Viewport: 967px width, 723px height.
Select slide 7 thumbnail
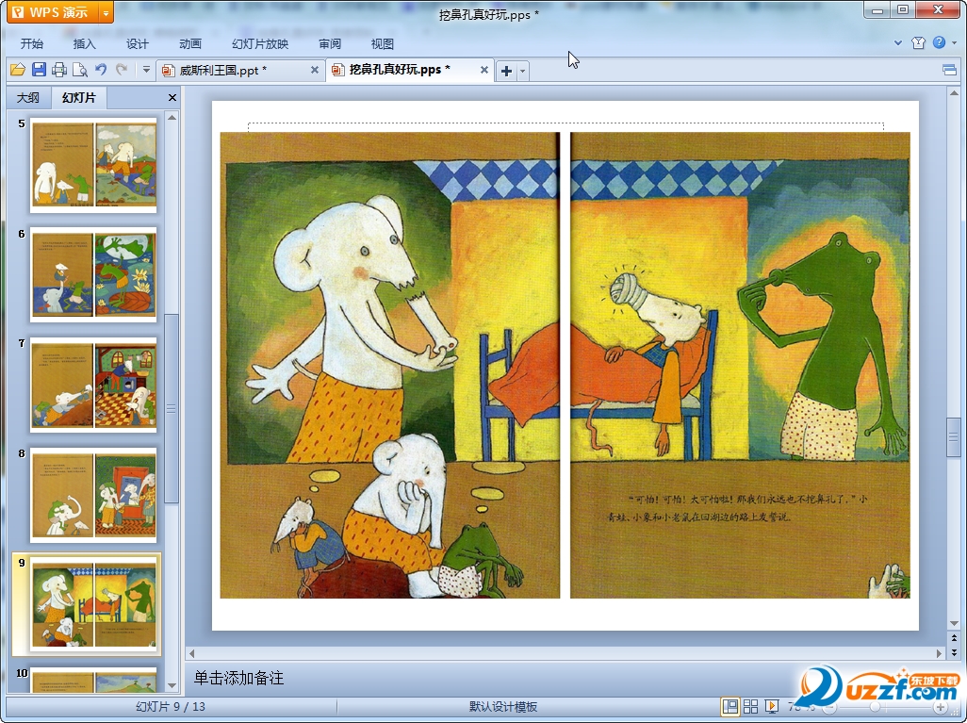(x=93, y=385)
